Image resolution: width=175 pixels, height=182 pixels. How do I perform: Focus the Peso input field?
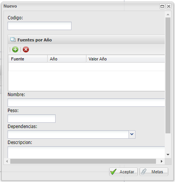coord(32,119)
